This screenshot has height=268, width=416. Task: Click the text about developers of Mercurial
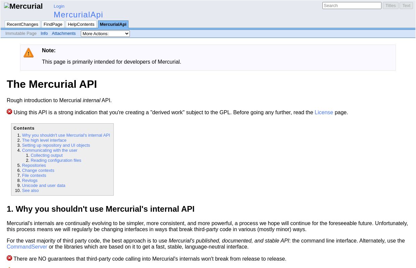pyautogui.click(x=111, y=62)
